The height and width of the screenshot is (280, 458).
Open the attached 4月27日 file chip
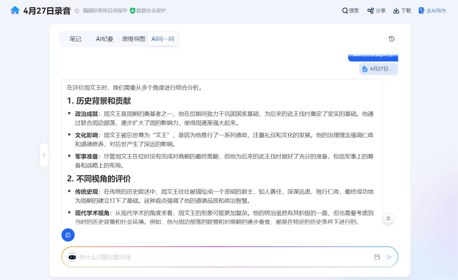378,69
